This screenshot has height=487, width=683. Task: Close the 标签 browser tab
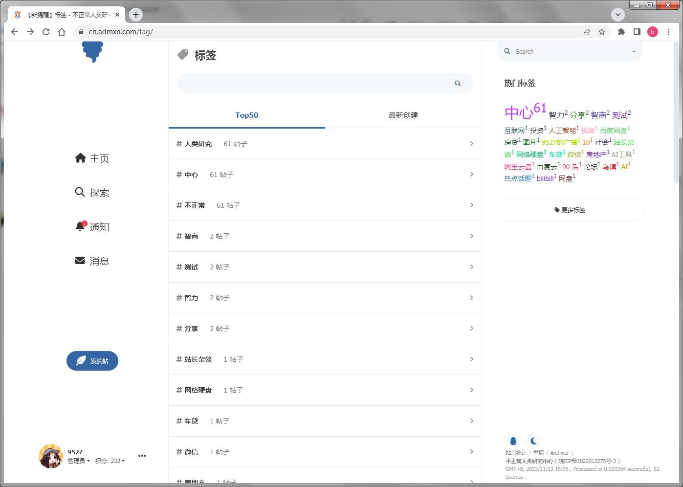point(117,15)
